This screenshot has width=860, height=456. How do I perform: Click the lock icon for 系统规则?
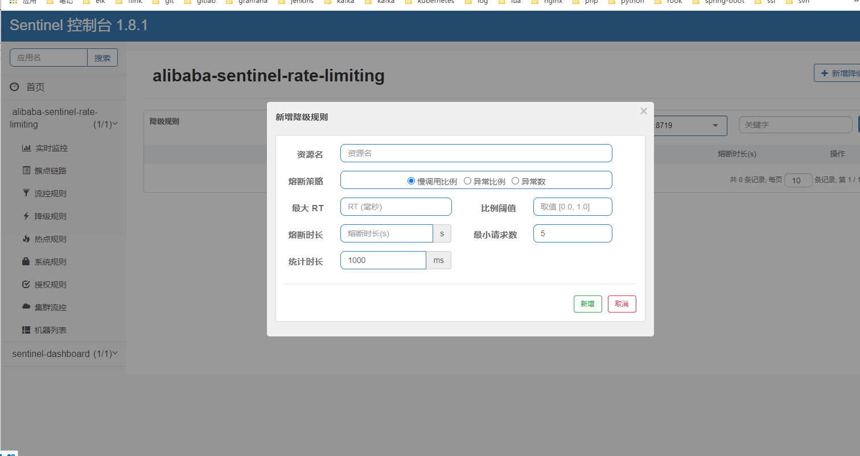[26, 262]
